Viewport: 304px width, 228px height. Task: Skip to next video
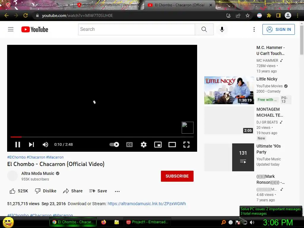click(x=31, y=145)
